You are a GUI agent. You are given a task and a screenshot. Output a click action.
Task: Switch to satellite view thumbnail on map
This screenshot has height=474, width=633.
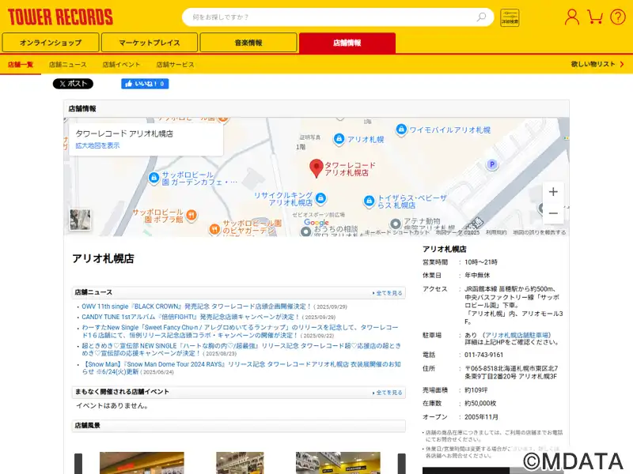[80, 220]
